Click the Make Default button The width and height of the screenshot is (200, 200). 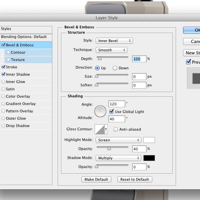96,179
